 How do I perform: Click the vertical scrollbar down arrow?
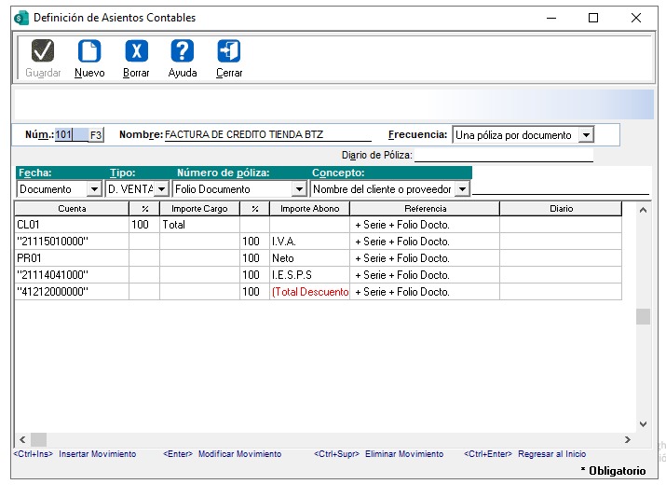643,423
